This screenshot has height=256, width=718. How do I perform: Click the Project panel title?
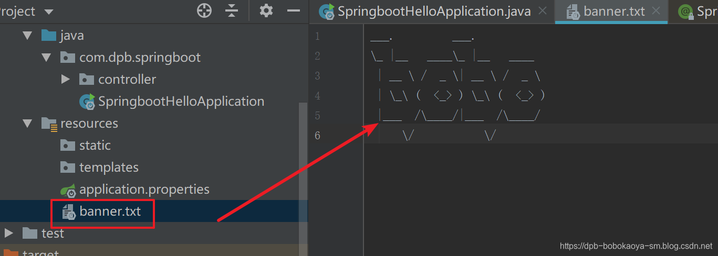click(18, 12)
